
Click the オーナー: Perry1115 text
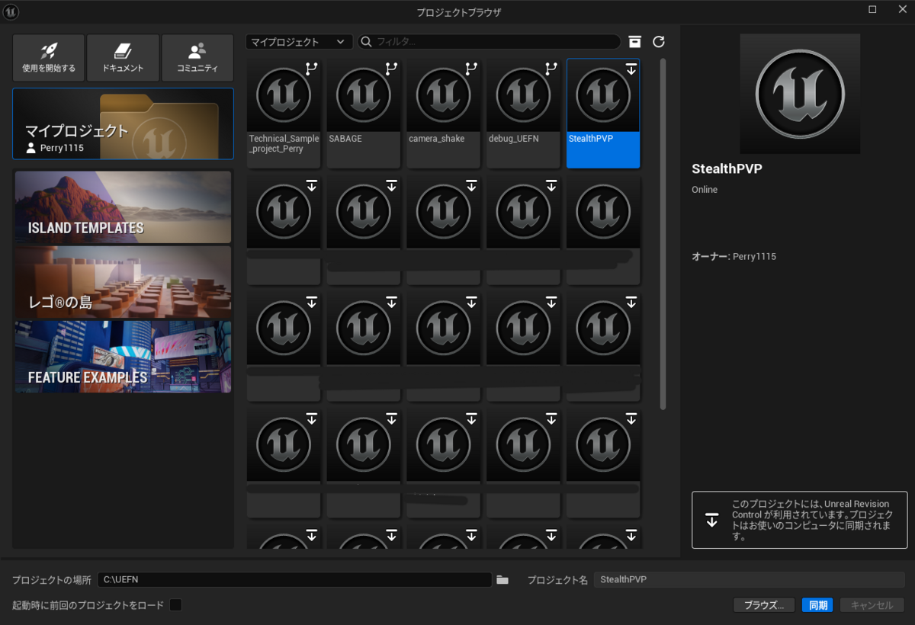click(734, 257)
